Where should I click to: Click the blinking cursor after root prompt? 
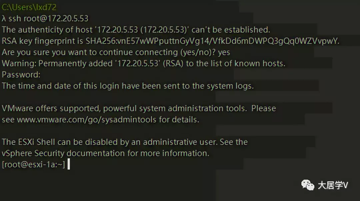69,164
